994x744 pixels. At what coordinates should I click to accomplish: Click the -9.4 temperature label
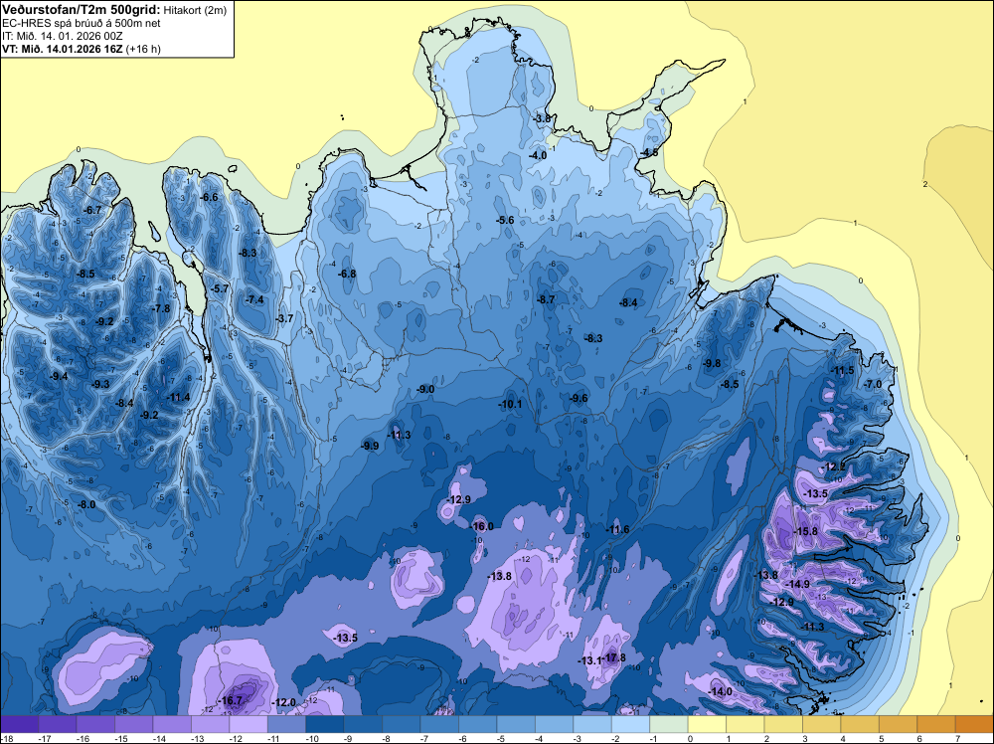[x=59, y=376]
